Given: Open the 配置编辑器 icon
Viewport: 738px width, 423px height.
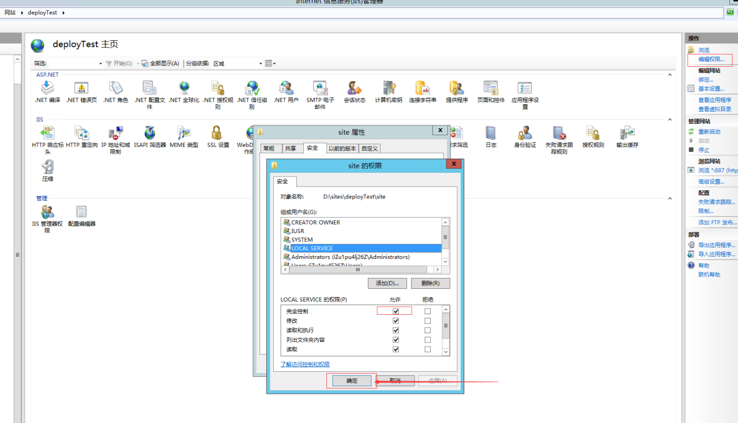Looking at the screenshot, I should coord(81,212).
